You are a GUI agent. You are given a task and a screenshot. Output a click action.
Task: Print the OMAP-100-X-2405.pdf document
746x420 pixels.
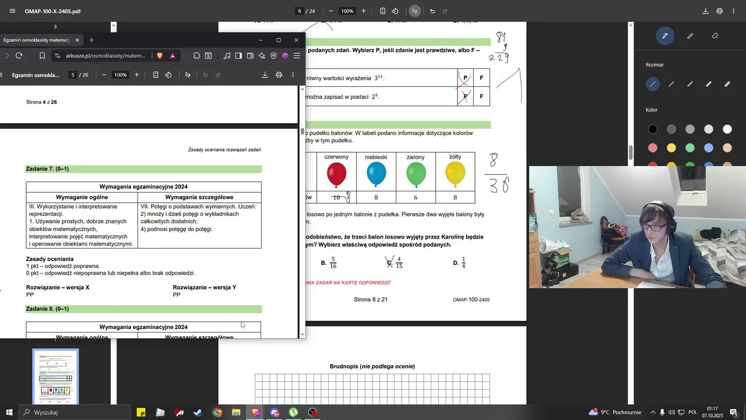click(x=719, y=11)
